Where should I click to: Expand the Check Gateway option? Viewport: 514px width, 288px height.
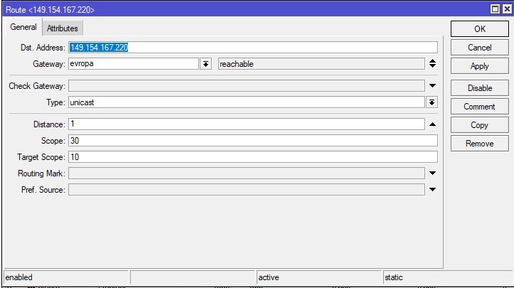(432, 86)
